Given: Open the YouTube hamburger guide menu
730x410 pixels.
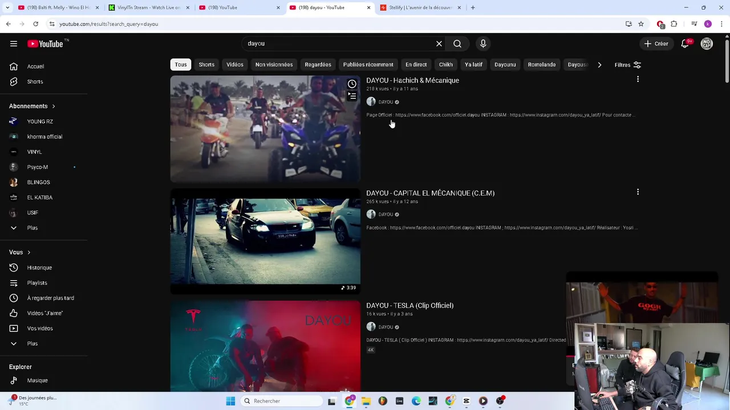Looking at the screenshot, I should click(14, 44).
